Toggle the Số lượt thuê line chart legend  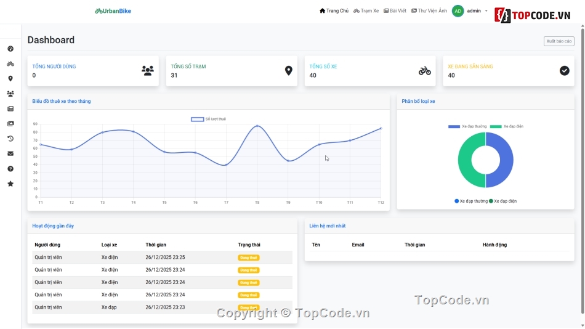[x=208, y=119]
